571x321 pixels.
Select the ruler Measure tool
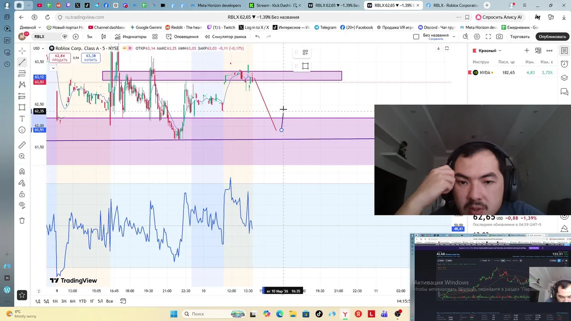click(22, 145)
